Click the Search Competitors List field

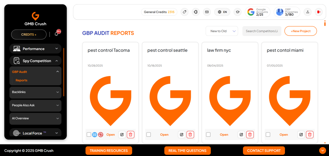coord(262,31)
